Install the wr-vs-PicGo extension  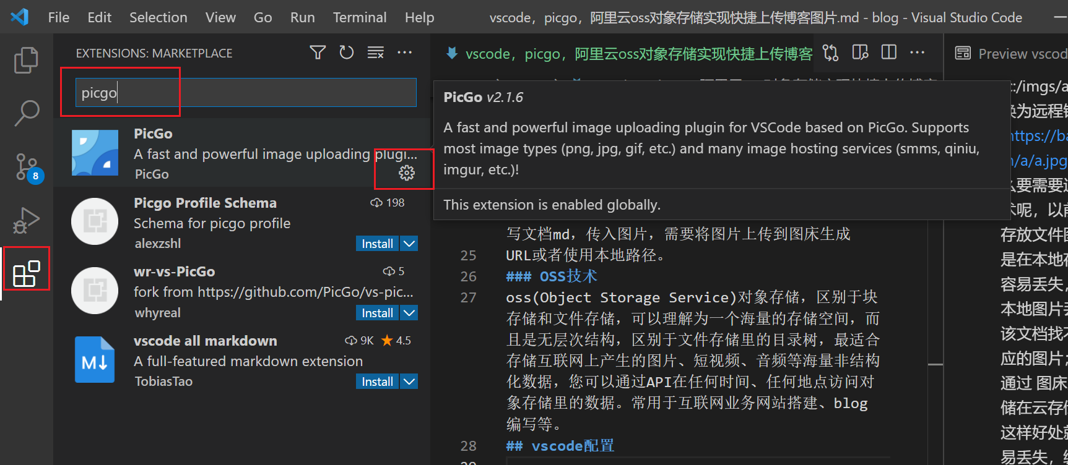378,313
